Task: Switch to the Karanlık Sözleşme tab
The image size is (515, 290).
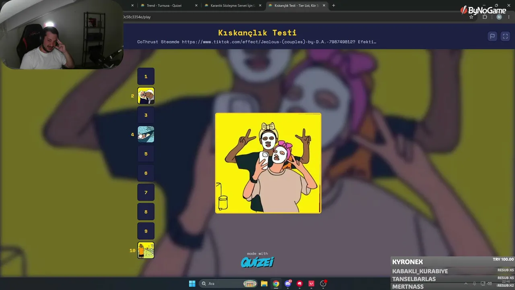Action: click(233, 6)
